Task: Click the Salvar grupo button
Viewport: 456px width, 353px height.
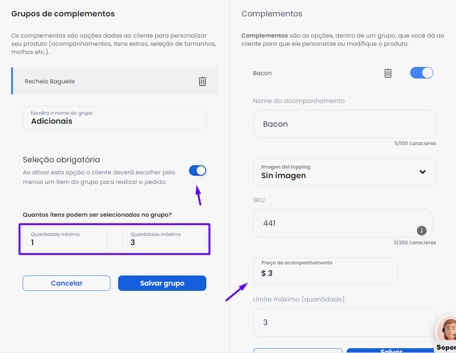Action: point(162,283)
